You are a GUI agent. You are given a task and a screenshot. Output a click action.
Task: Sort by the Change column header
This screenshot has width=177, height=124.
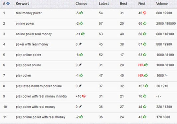(82, 4)
